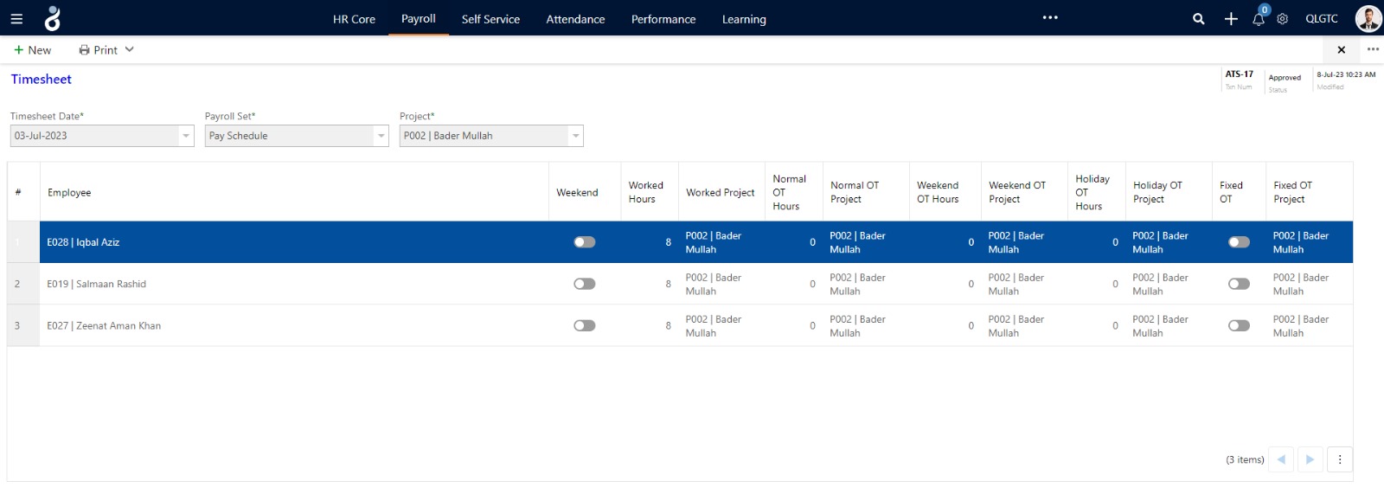Open the settings gear icon
1384x494 pixels.
click(x=1283, y=19)
